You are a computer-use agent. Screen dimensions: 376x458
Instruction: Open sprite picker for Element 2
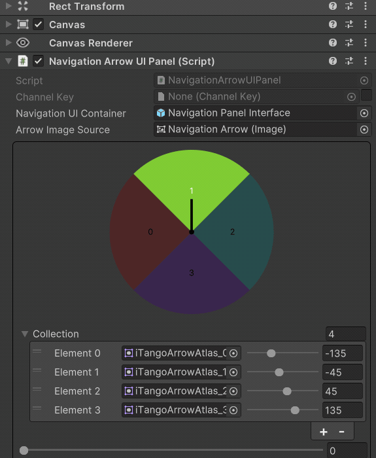(233, 391)
